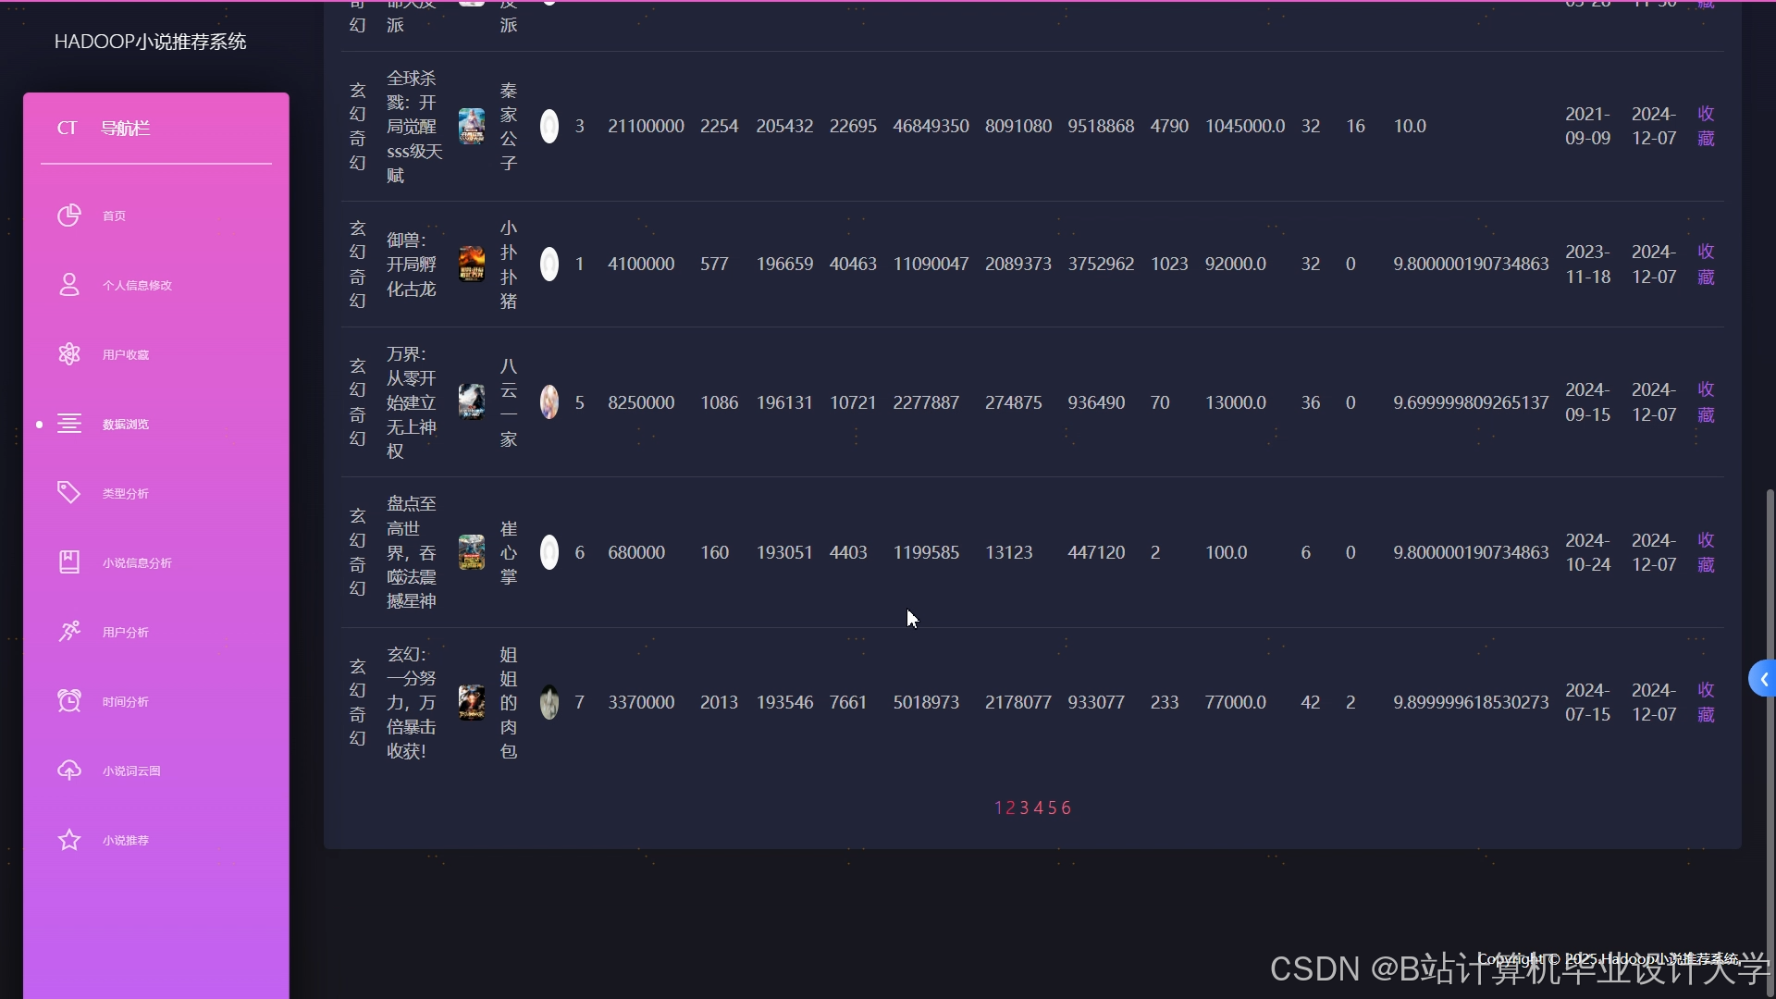
Task: Click the home pie-chart icon
Action: (69, 216)
